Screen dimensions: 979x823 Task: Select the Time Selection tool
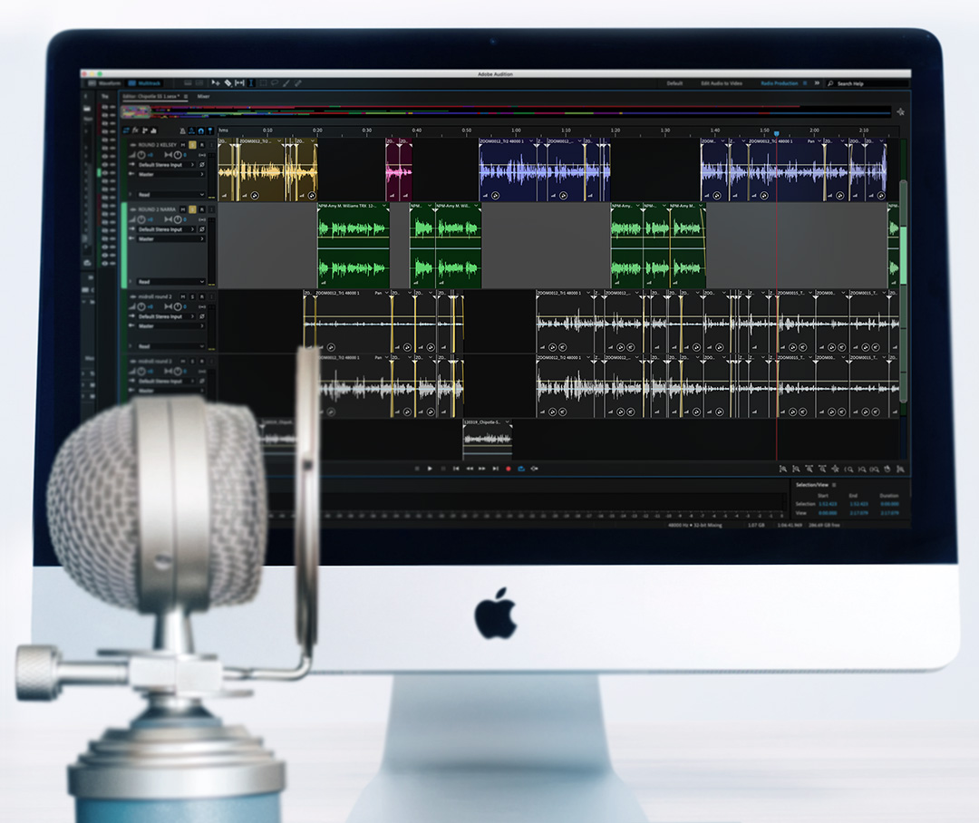pos(251,82)
